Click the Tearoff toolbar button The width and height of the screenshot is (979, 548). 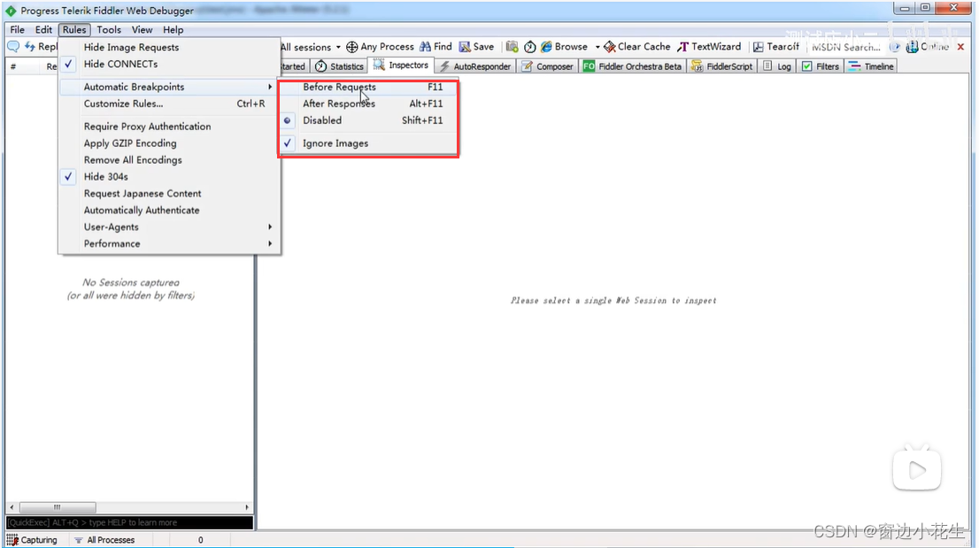click(775, 47)
